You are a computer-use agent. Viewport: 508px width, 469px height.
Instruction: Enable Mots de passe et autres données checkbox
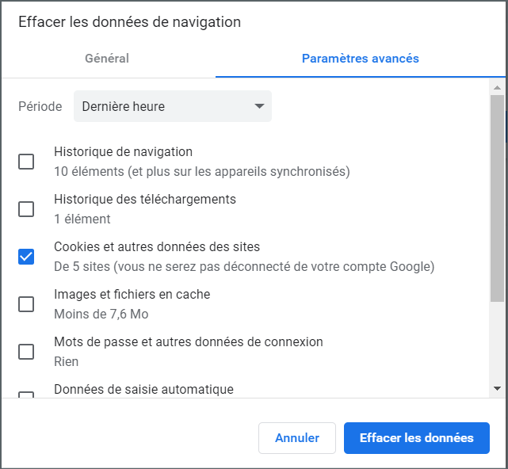[x=26, y=352]
